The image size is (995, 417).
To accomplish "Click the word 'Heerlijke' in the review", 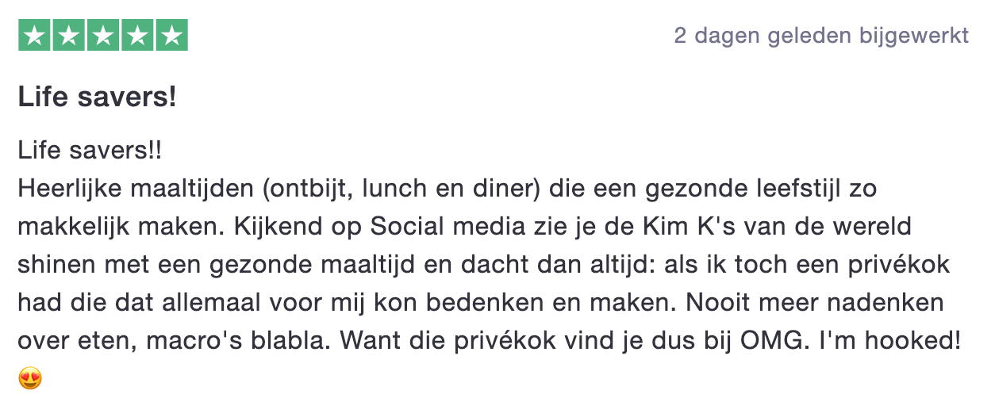I will pyautogui.click(x=70, y=189).
